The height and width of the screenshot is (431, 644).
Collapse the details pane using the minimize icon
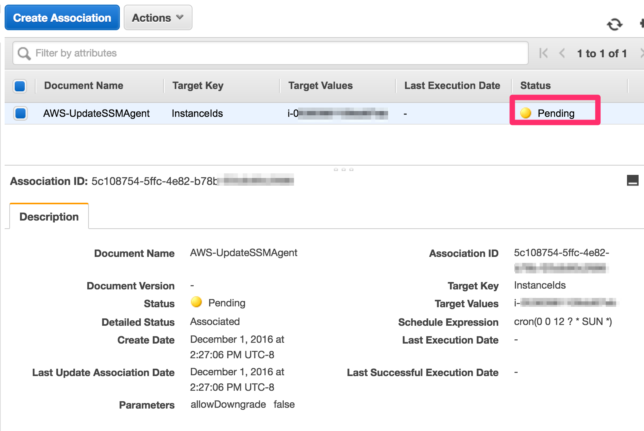[633, 180]
